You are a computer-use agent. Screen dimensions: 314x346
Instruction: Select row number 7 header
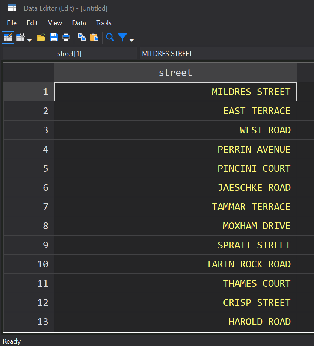tap(29, 207)
